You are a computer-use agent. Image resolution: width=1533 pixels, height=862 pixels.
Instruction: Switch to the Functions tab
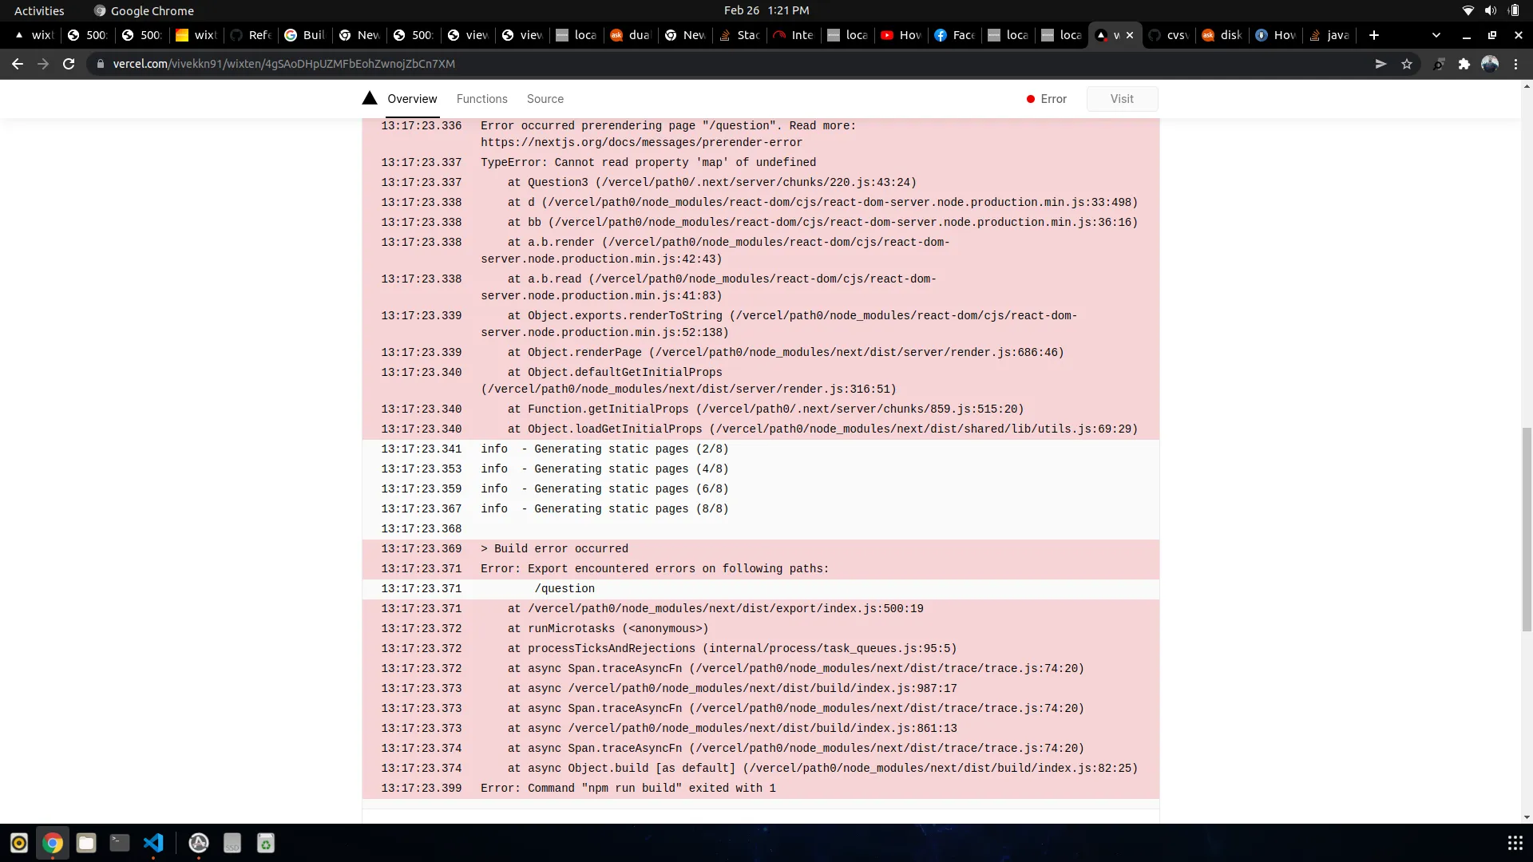[x=481, y=99]
